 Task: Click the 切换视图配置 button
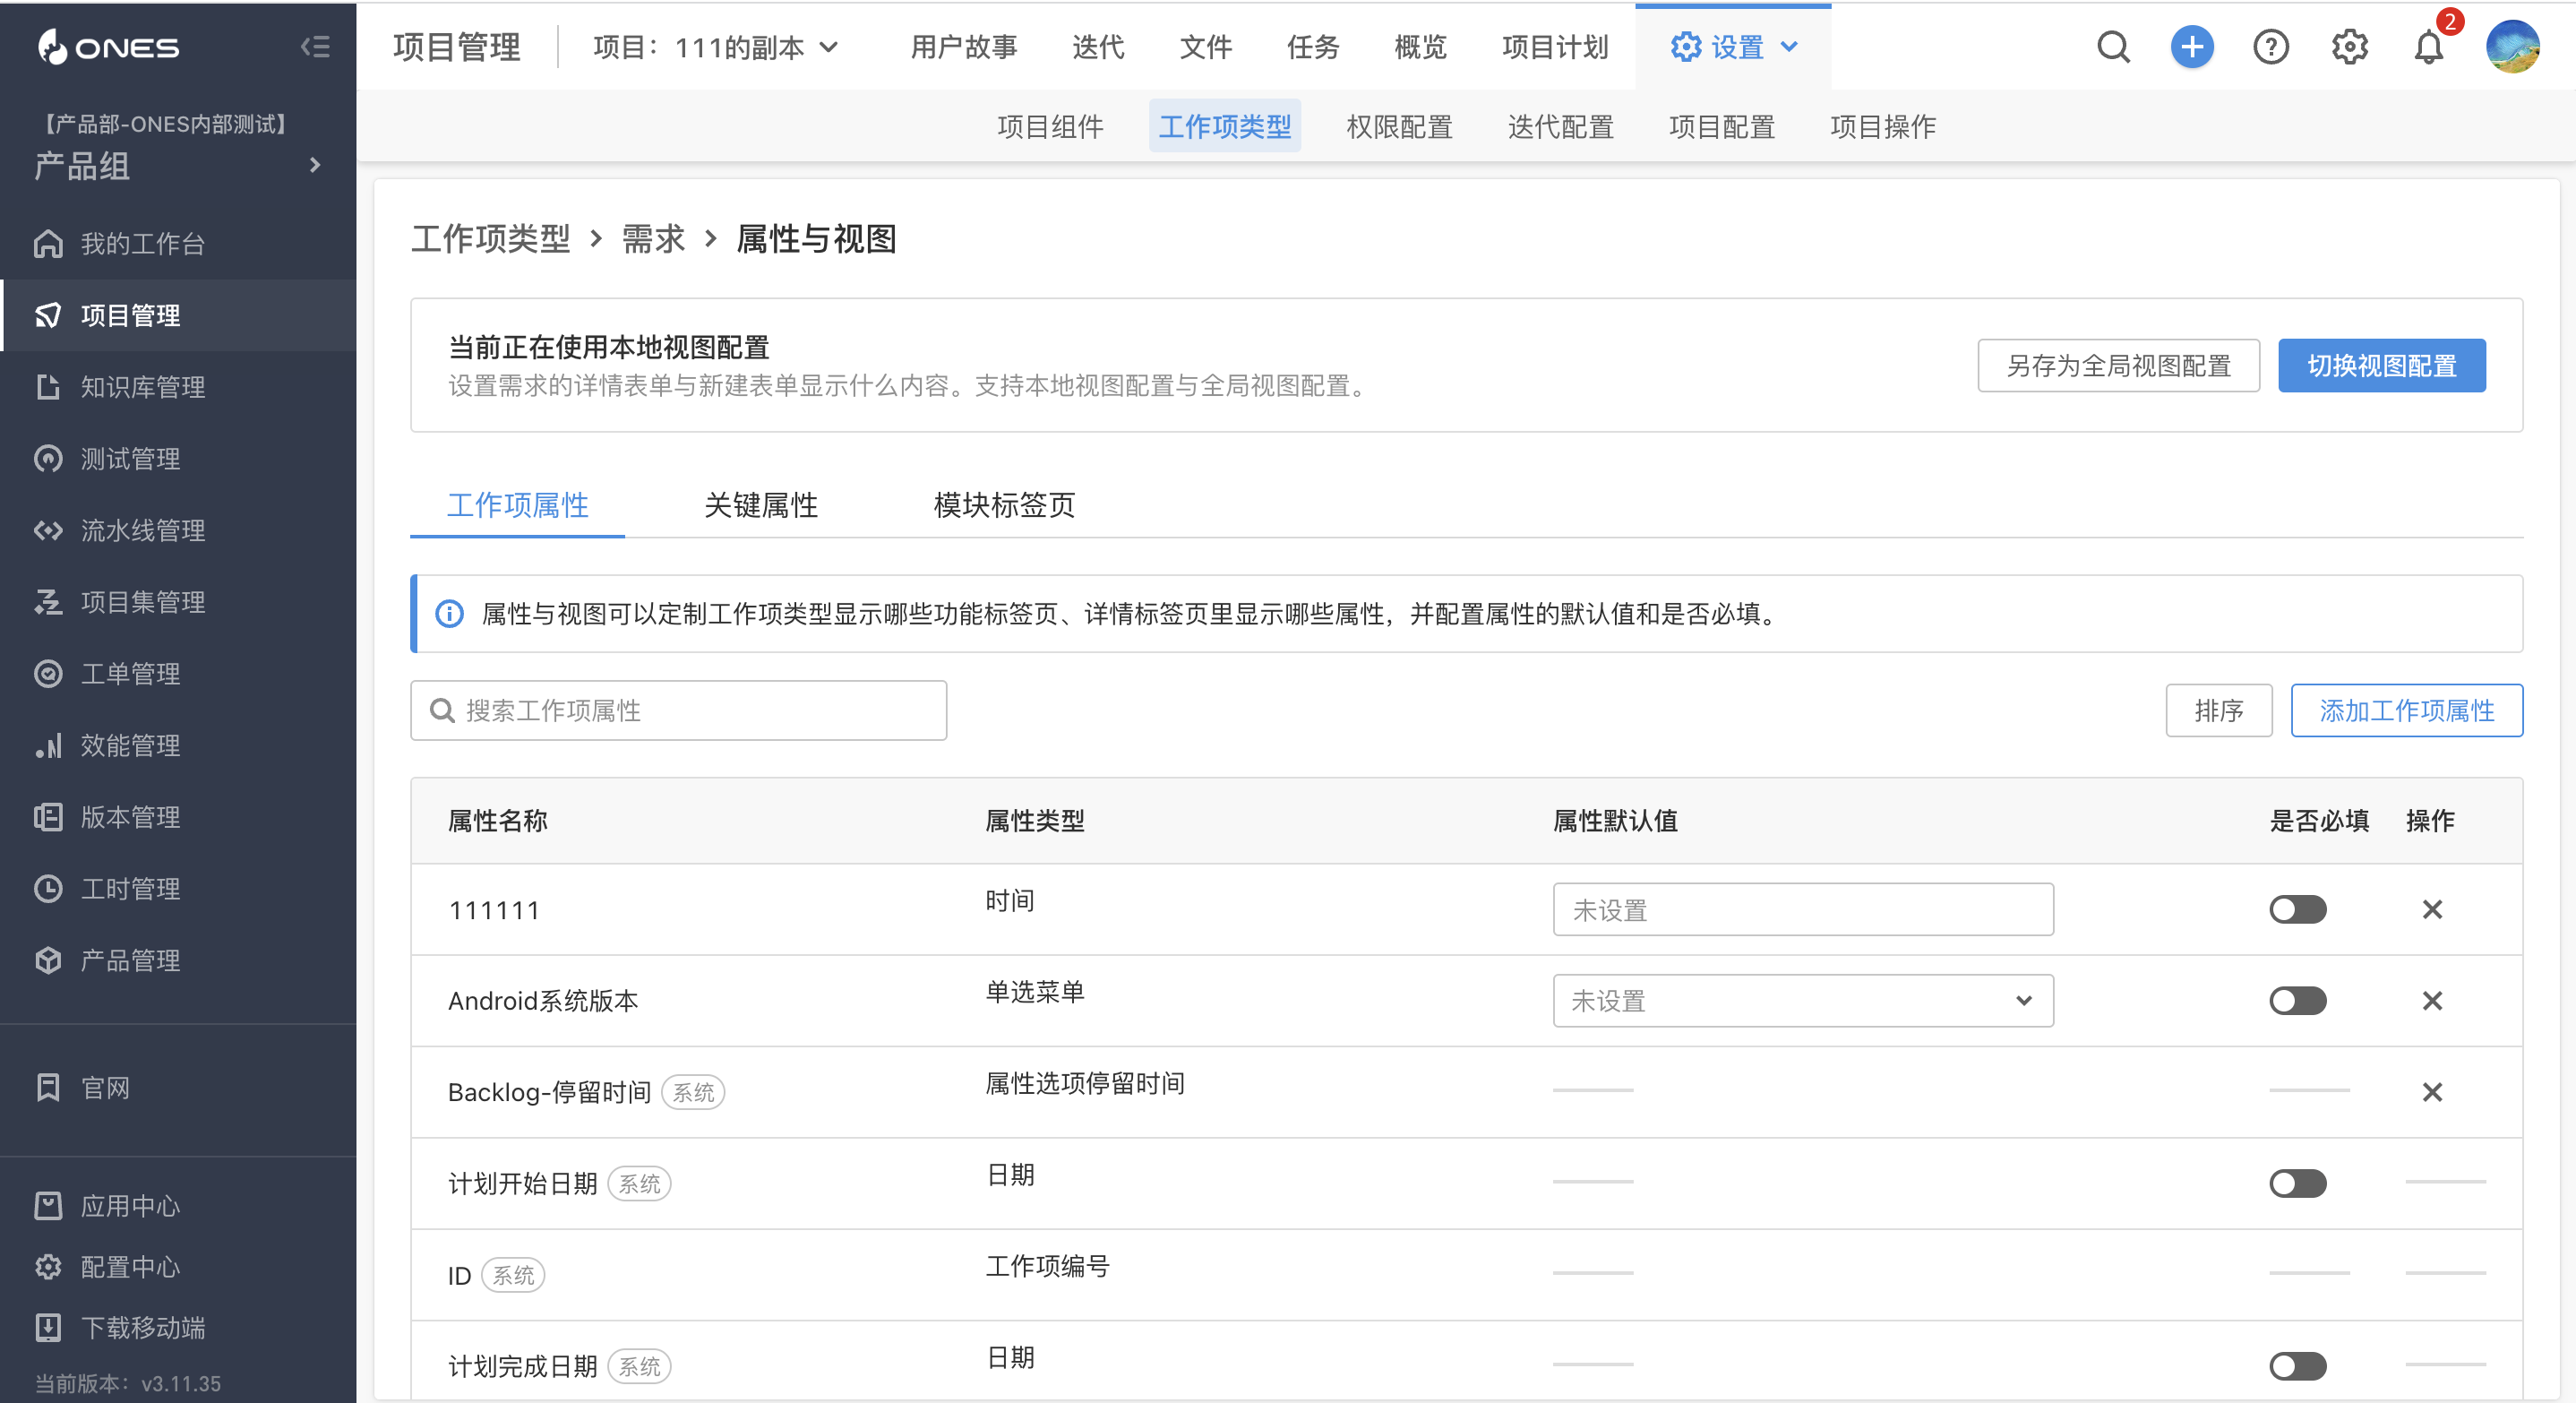(x=2381, y=366)
